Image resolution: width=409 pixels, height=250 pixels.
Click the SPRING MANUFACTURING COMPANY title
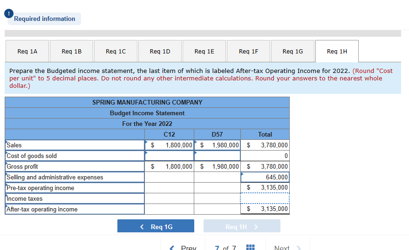[147, 102]
